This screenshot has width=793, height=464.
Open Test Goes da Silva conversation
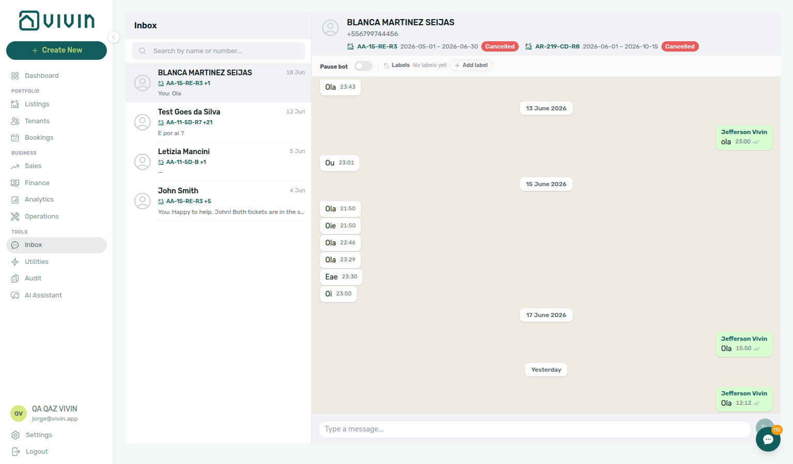[218, 122]
